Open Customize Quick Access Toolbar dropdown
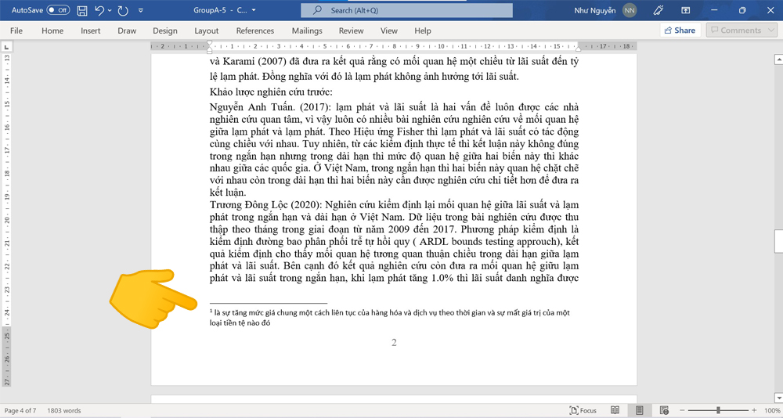The width and height of the screenshot is (783, 418). pyautogui.click(x=140, y=10)
